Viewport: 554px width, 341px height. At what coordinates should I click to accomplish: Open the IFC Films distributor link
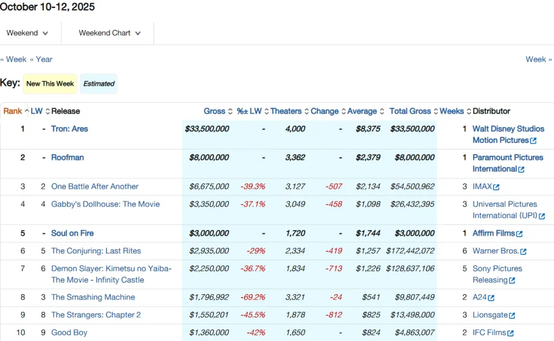489,332
